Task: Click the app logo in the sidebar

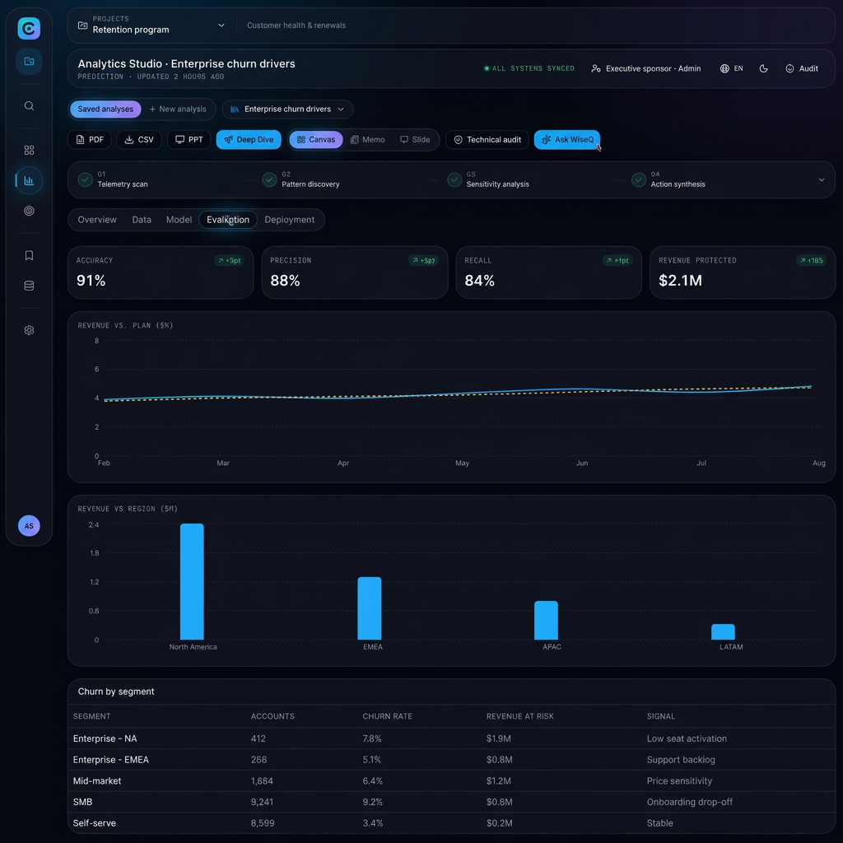Action: (29, 29)
